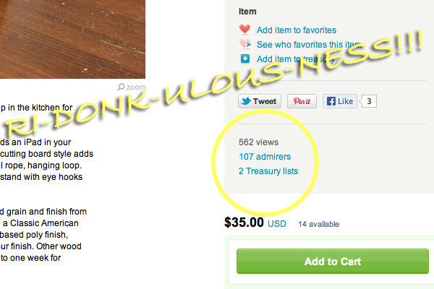Like the item using the Facebook Like button
This screenshot has height=289, width=434.
click(340, 101)
